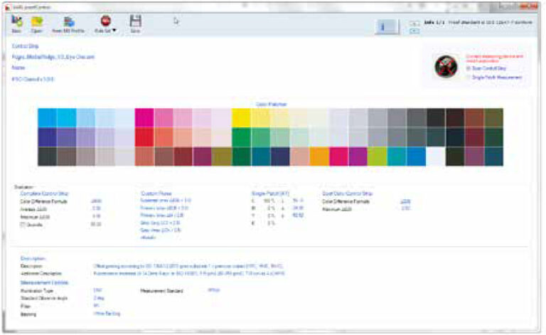Open the Color Difference Formula value under Complete Control Strip

pos(96,201)
